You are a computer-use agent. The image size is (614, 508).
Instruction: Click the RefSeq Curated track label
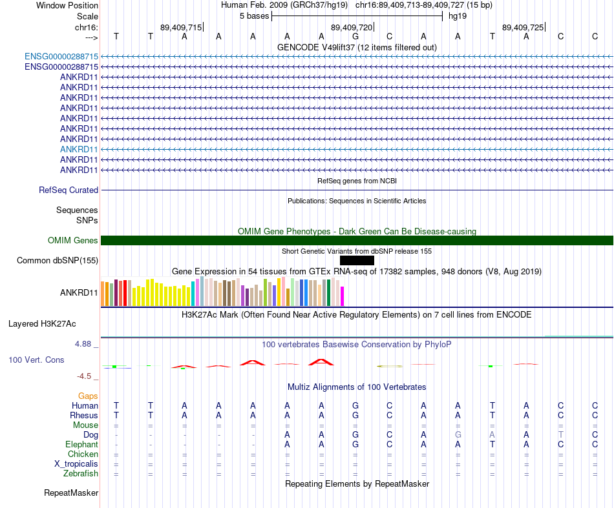pos(69,190)
